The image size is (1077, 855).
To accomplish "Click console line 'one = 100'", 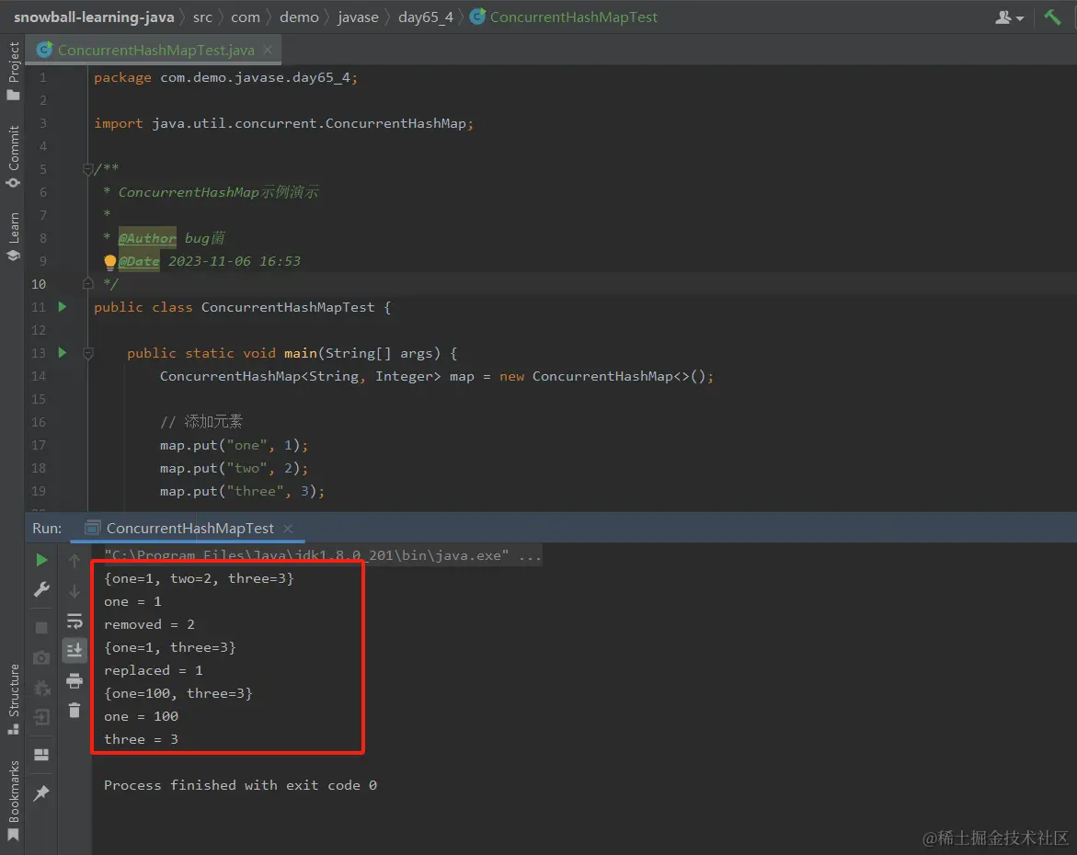I will [x=141, y=716].
